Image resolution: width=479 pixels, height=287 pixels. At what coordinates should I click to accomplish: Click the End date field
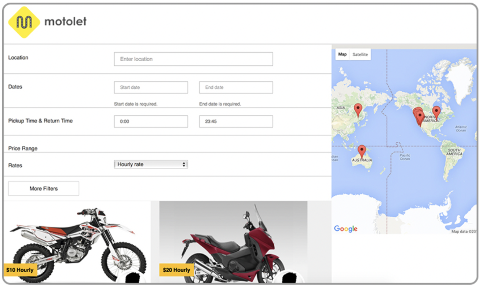coord(236,87)
